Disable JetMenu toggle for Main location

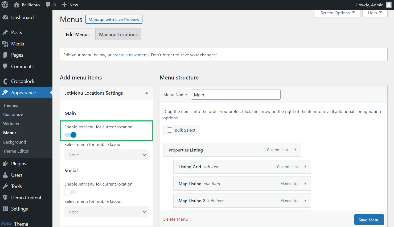71,135
